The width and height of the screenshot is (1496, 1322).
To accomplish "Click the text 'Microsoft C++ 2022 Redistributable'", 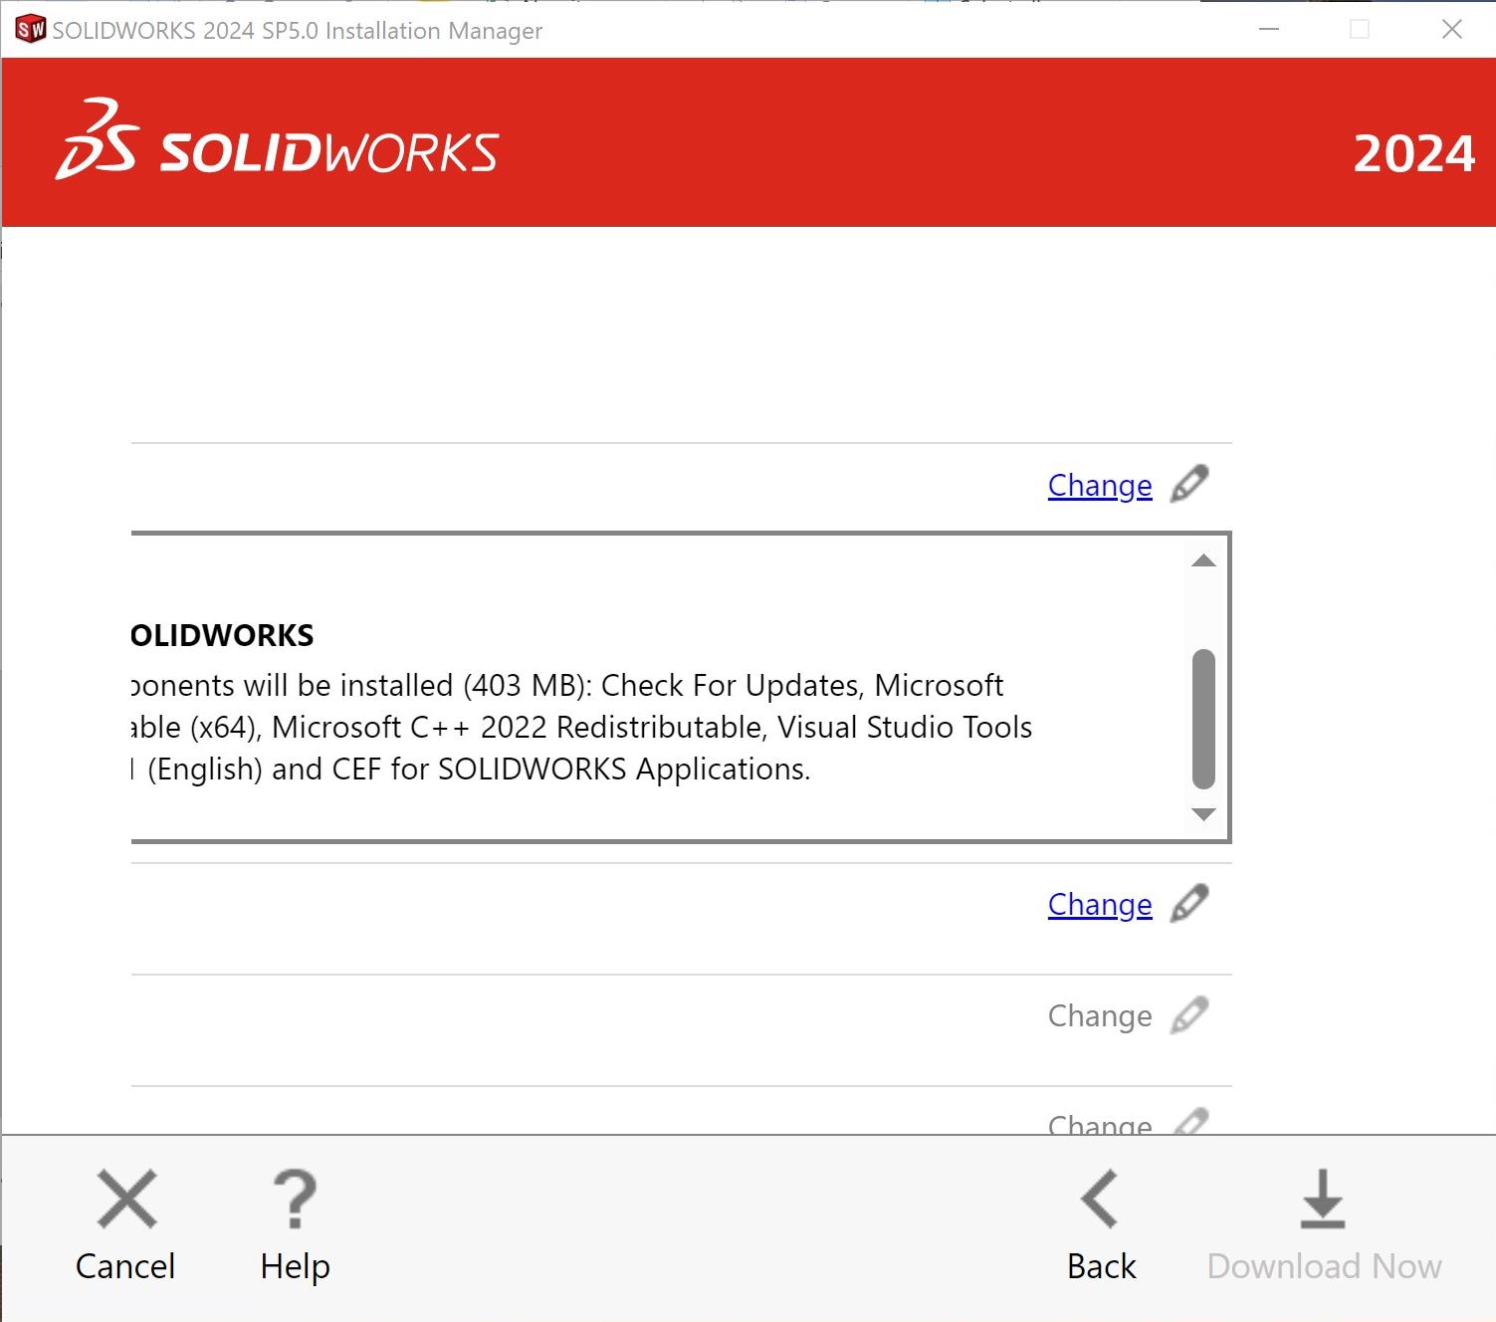I will coord(517,728).
